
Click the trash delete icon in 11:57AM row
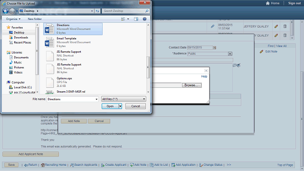[285, 26]
